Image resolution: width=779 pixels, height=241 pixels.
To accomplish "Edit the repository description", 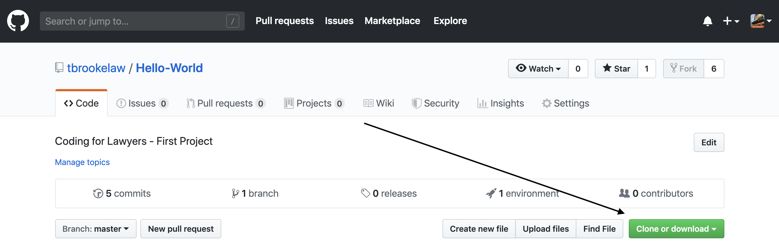I will point(709,142).
